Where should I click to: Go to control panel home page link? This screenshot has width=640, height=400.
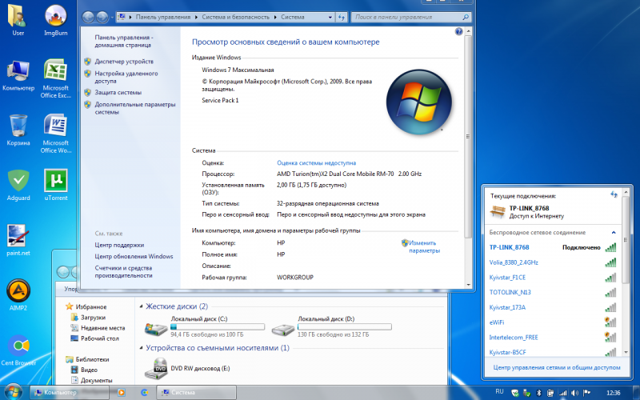pos(124,42)
